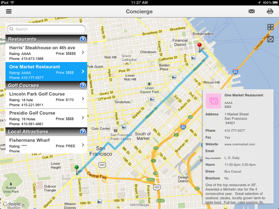279x209 pixels.
Task: Tap the Grace Cathedral landmark icon
Action: (127, 64)
